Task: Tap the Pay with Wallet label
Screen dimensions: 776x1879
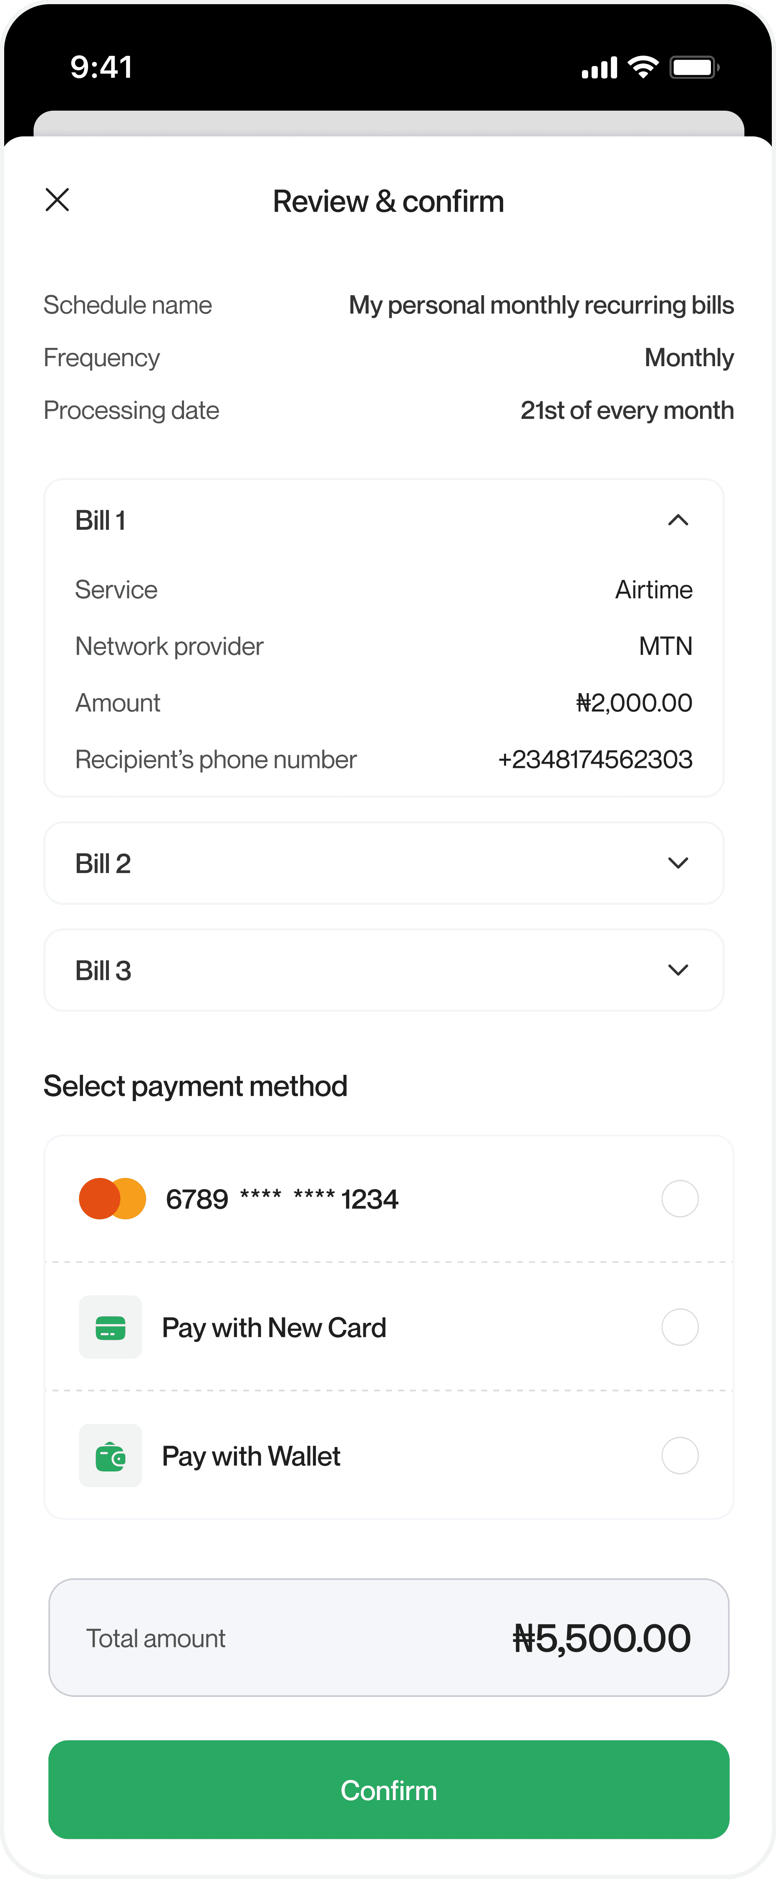Action: click(251, 1456)
